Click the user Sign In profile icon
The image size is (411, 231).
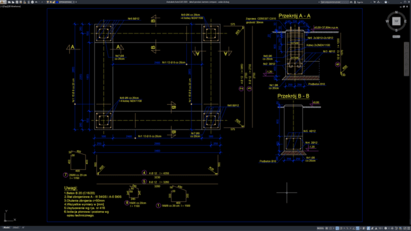click(x=355, y=2)
